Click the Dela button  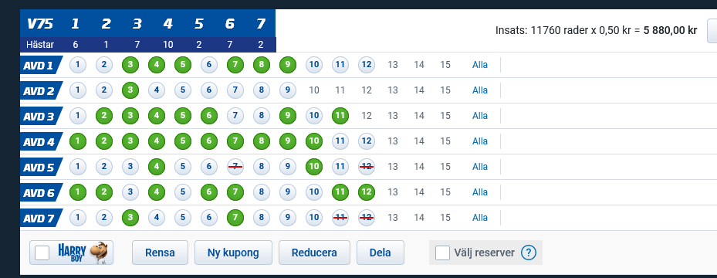(x=380, y=253)
